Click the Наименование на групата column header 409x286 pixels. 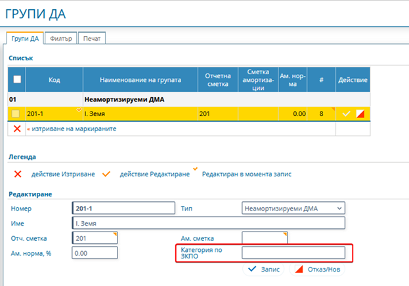(x=140, y=80)
